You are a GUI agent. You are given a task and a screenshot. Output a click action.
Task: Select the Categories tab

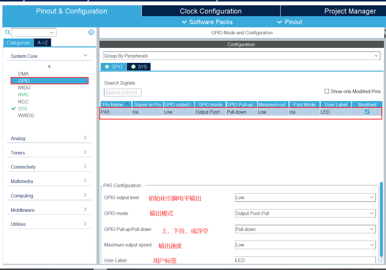coord(18,43)
